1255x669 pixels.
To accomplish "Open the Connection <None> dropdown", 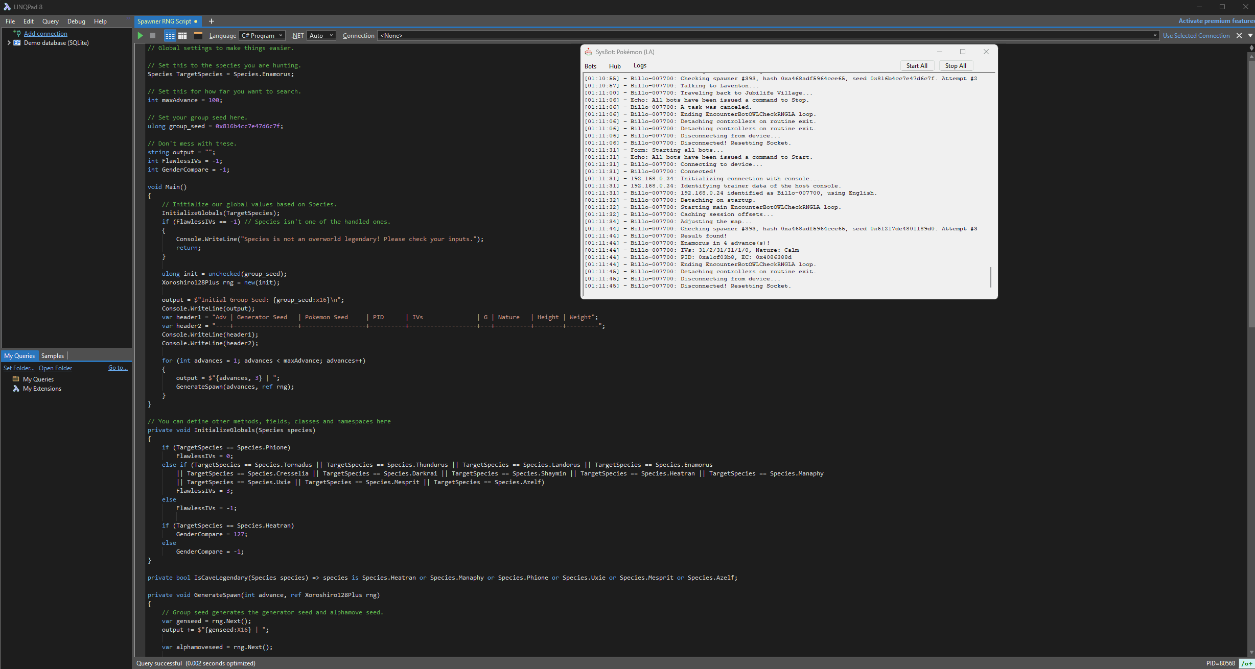I will [x=768, y=36].
